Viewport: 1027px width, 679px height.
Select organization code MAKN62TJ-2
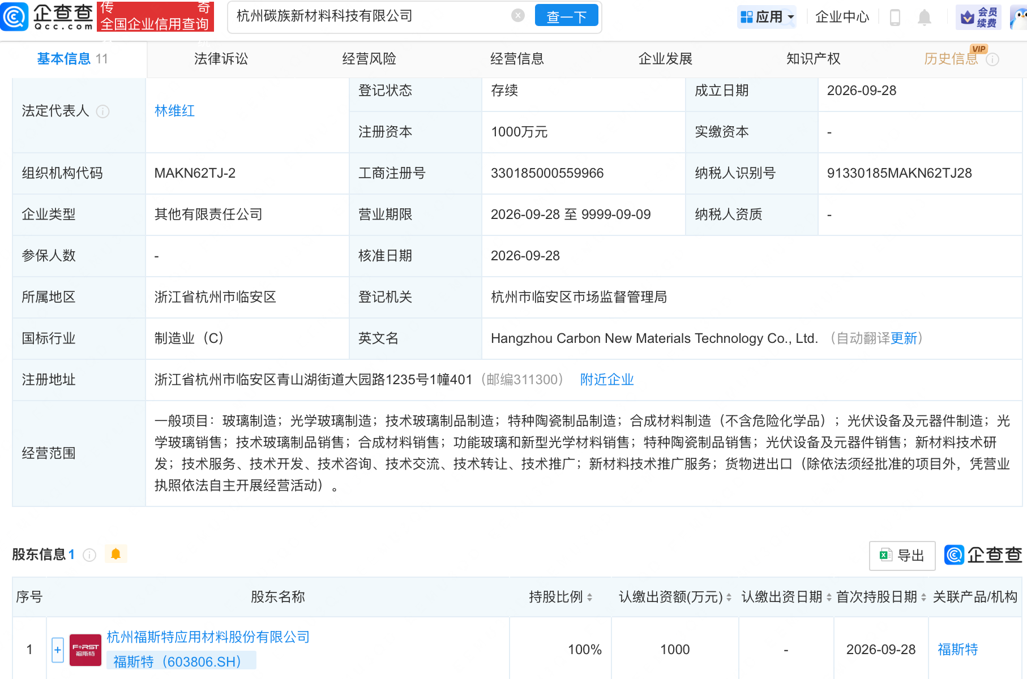pyautogui.click(x=195, y=173)
